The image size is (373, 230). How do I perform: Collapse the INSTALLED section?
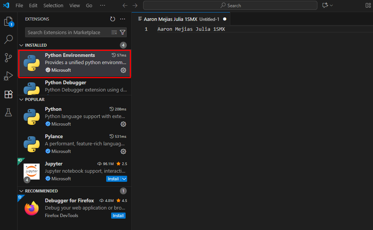pos(22,45)
